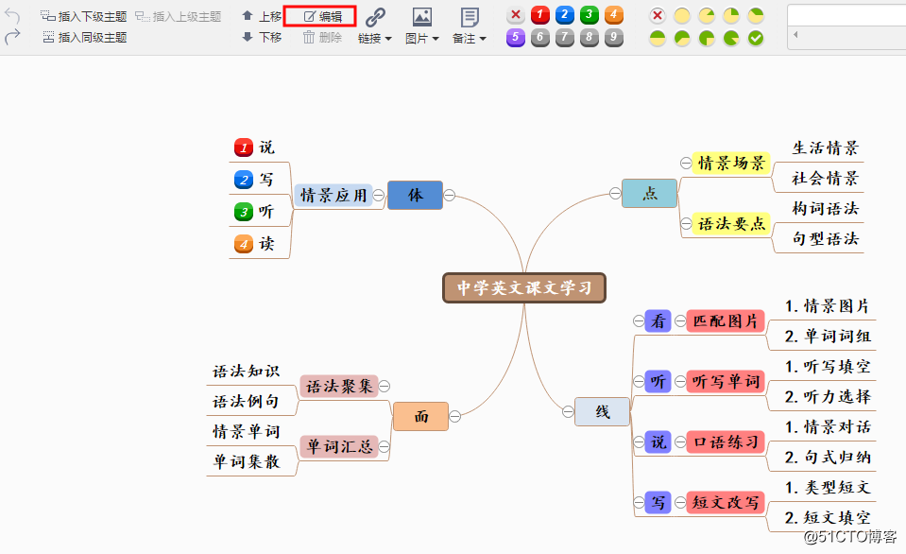Collapse the 单词汇总 node toggle

pyautogui.click(x=385, y=446)
